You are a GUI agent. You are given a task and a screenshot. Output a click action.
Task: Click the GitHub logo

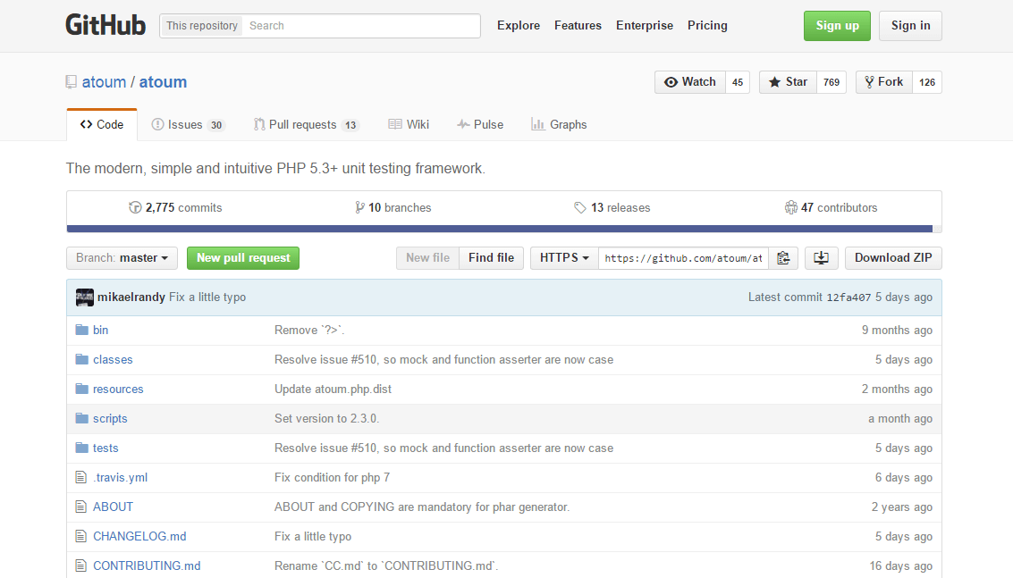click(106, 25)
